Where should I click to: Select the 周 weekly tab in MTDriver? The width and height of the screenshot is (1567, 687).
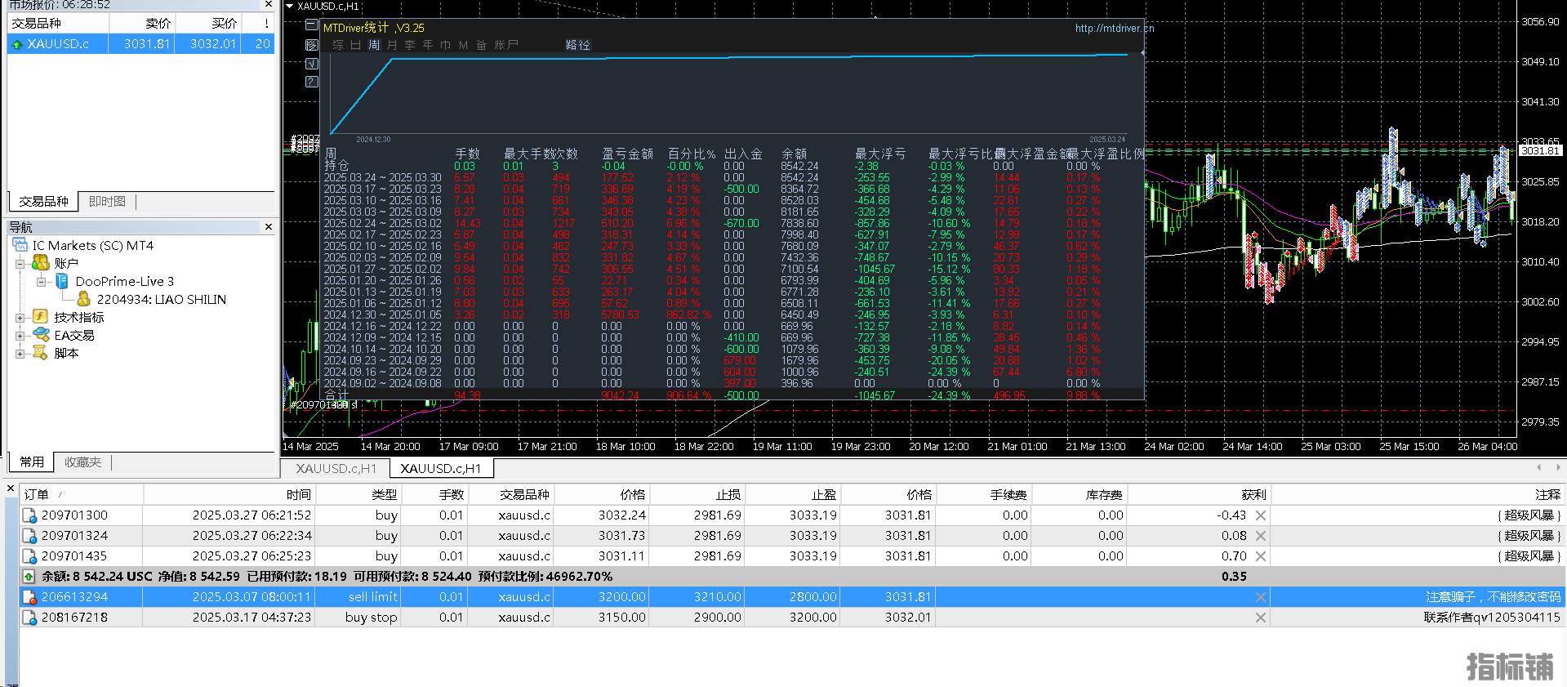[374, 45]
